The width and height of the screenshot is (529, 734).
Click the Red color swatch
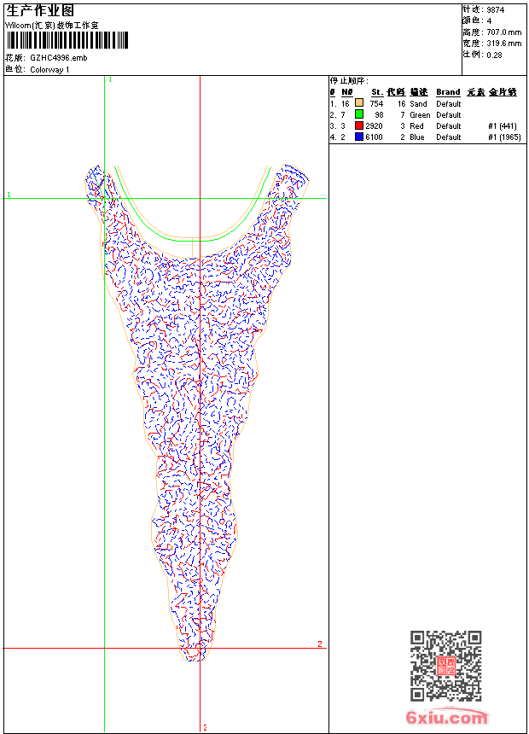click(x=359, y=125)
